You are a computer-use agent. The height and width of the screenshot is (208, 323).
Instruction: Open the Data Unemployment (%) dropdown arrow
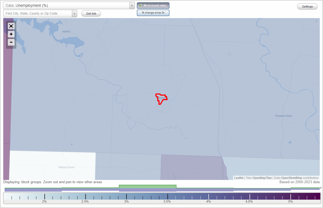pyautogui.click(x=132, y=5)
